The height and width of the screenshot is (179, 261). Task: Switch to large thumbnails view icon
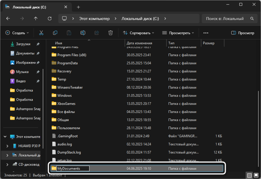pyautogui.click(x=255, y=175)
